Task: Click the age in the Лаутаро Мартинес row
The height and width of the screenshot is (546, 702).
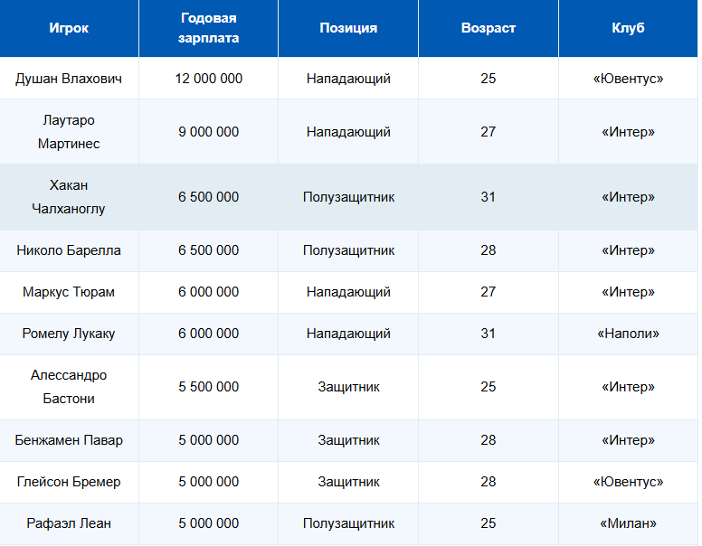Action: (489, 132)
